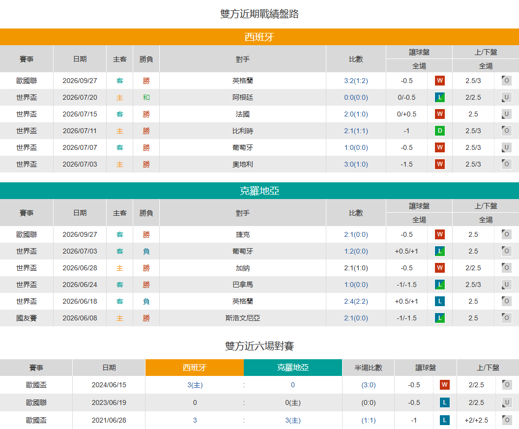Click L badge in Croatia 2:4 England row
519x429 pixels.
(x=439, y=301)
